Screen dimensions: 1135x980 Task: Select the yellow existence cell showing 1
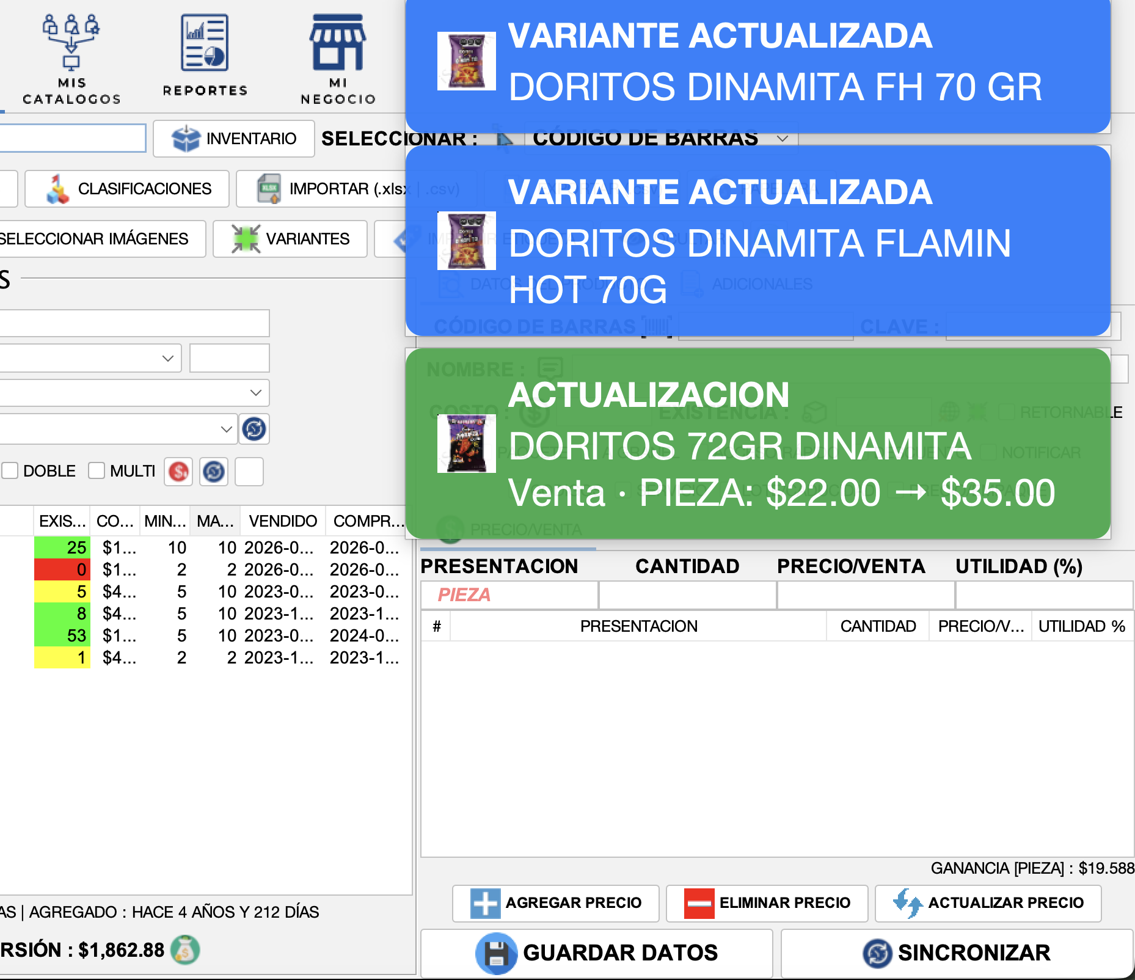click(62, 657)
